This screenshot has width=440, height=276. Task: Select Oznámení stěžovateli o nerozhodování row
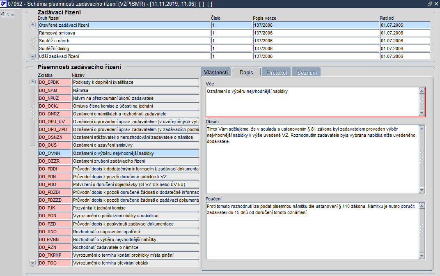[x=135, y=137]
